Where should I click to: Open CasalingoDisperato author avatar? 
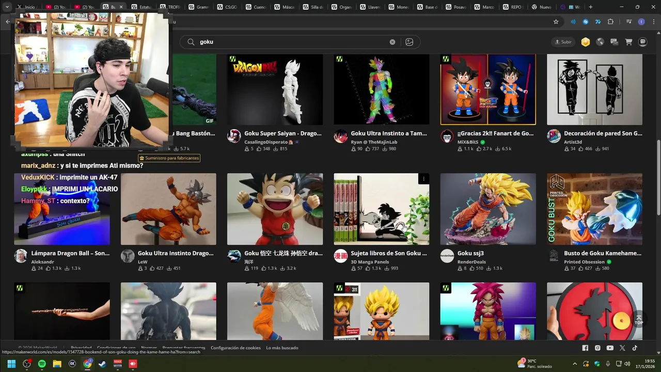pyautogui.click(x=234, y=136)
